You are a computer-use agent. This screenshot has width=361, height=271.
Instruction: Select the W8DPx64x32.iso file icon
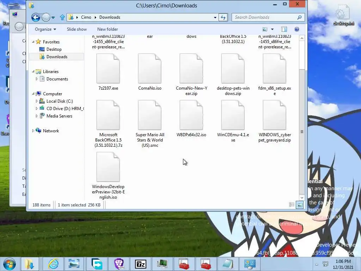(191, 115)
